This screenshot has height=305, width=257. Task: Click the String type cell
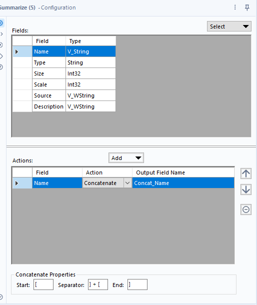tap(90, 62)
